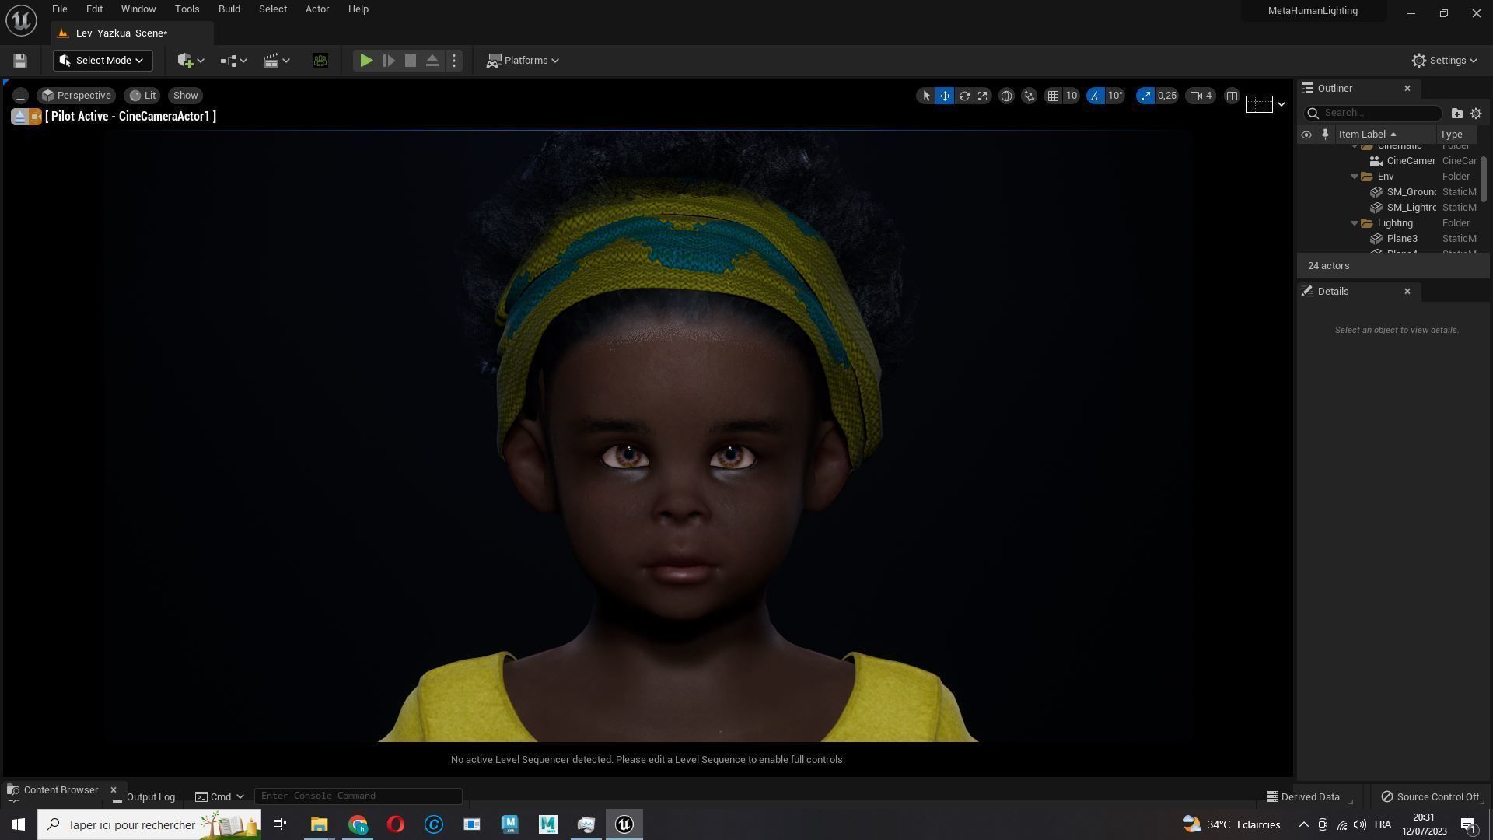Open the Select Mode dropdown

click(102, 61)
